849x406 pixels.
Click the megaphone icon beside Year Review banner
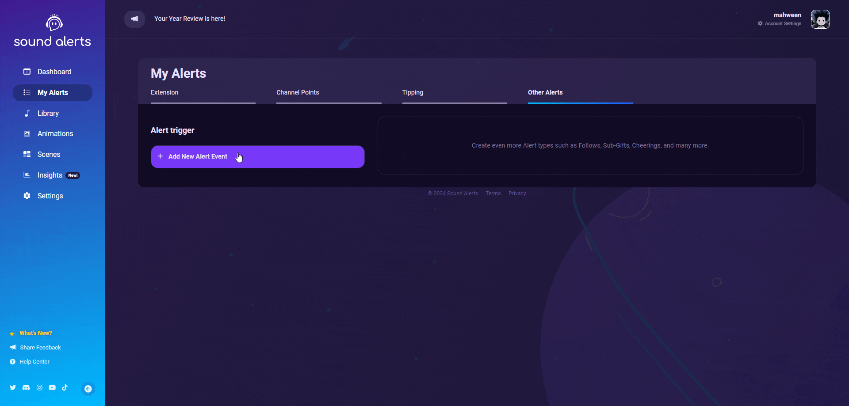point(134,19)
